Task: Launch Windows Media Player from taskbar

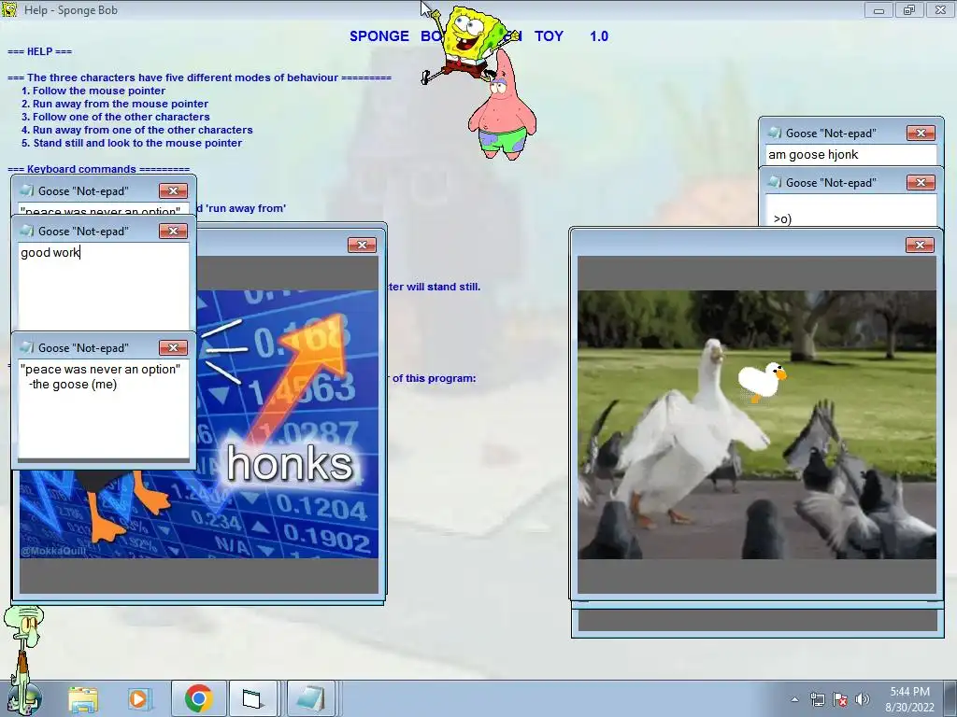Action: (138, 698)
